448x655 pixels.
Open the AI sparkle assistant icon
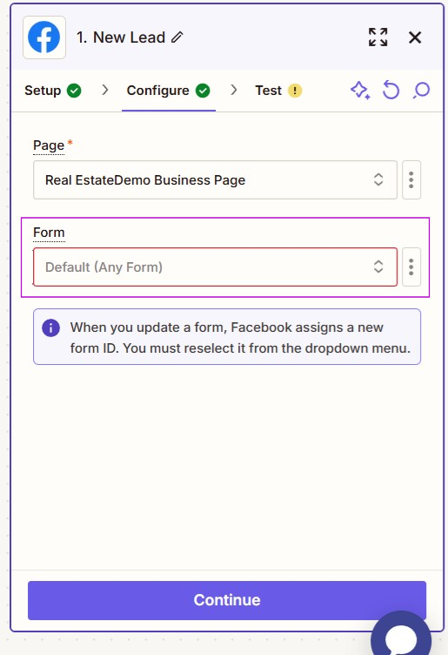360,91
